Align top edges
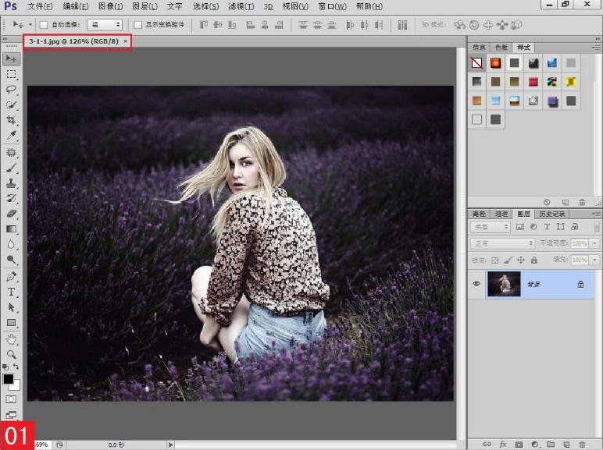The width and height of the screenshot is (603, 450). coord(204,25)
